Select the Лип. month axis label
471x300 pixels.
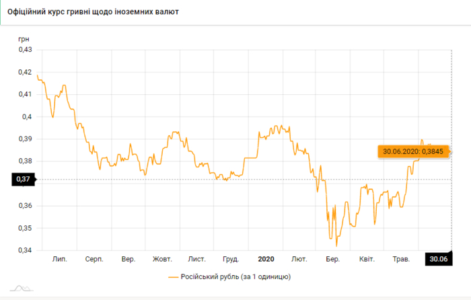coord(60,259)
